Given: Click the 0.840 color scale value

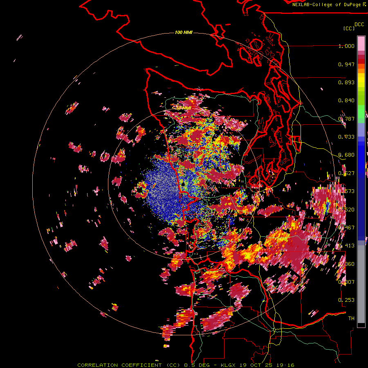Looking at the screenshot, I should click(346, 101).
